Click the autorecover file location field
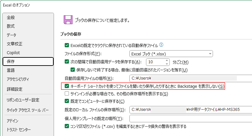Screen dimensions: 252x136 [x=191, y=78]
